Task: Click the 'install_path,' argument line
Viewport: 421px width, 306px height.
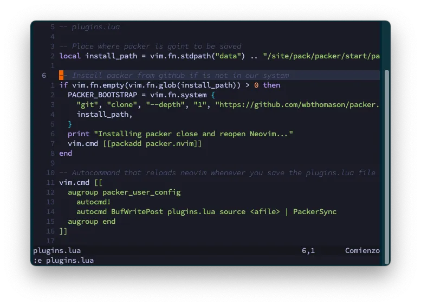Action: pos(105,115)
